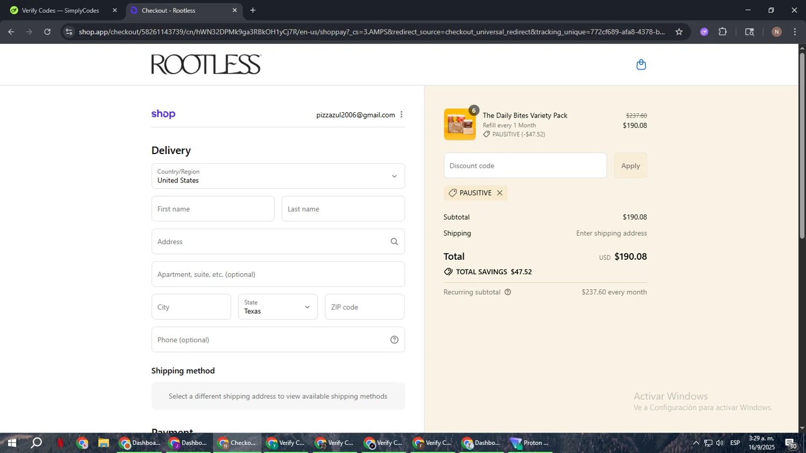Click '$237.60 every month' text
Screen dimensions: 806x453
pos(614,292)
